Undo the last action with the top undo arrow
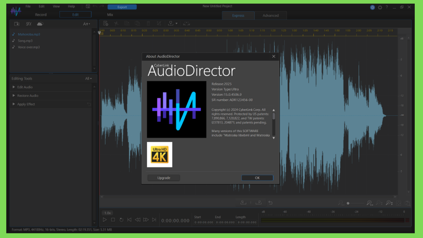This screenshot has width=423, height=238. (95, 7)
